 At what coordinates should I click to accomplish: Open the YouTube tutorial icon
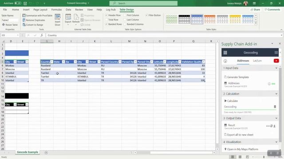[x=276, y=61]
